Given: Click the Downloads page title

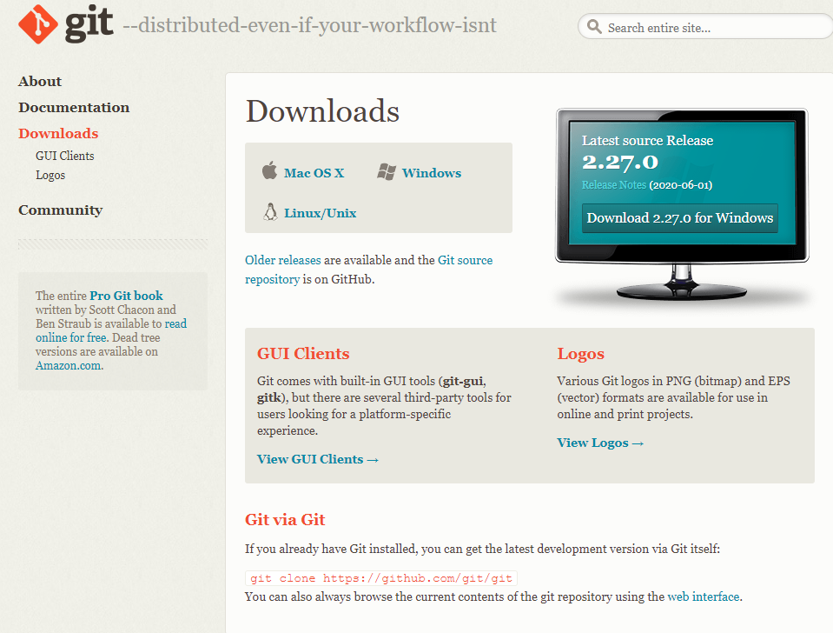Looking at the screenshot, I should [x=322, y=111].
